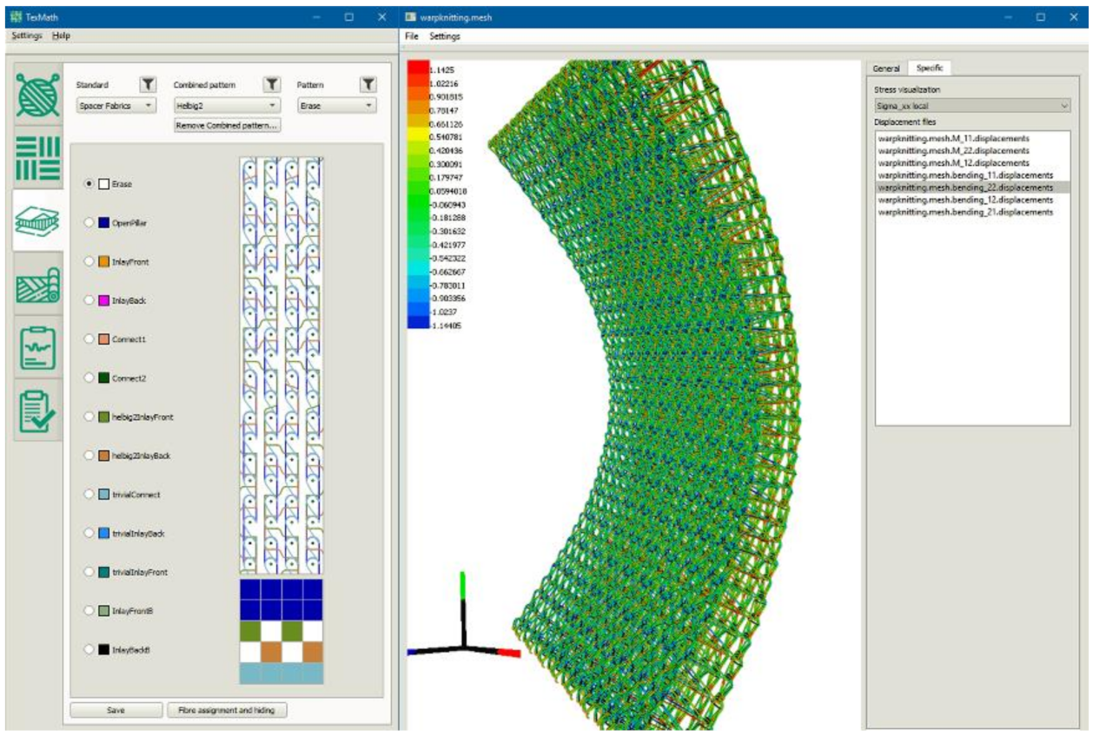Screen dimensions: 1093x736
Task: Open the Spacer Fabrics standard dropdown
Action: (115, 105)
